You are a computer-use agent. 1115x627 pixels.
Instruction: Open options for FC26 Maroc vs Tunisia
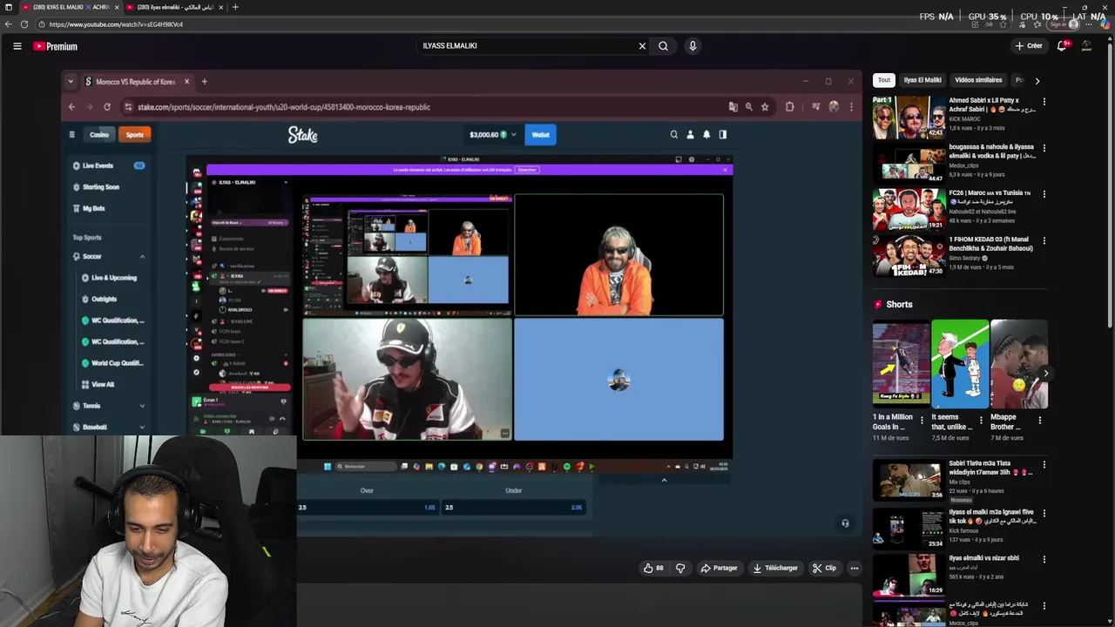pyautogui.click(x=1044, y=194)
